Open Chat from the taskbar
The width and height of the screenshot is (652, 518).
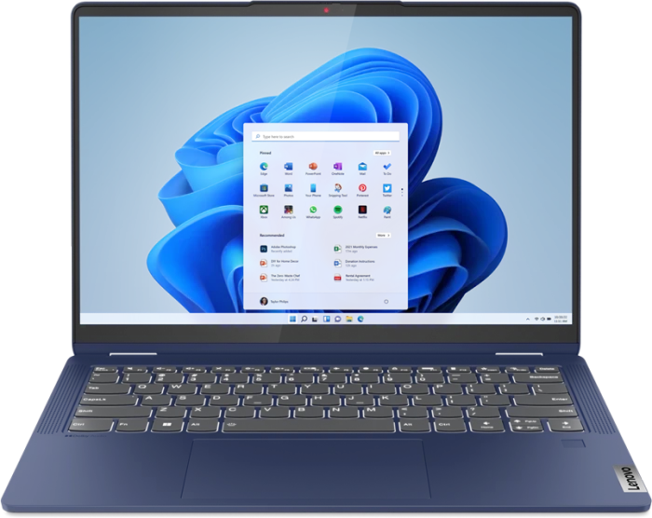coord(337,319)
